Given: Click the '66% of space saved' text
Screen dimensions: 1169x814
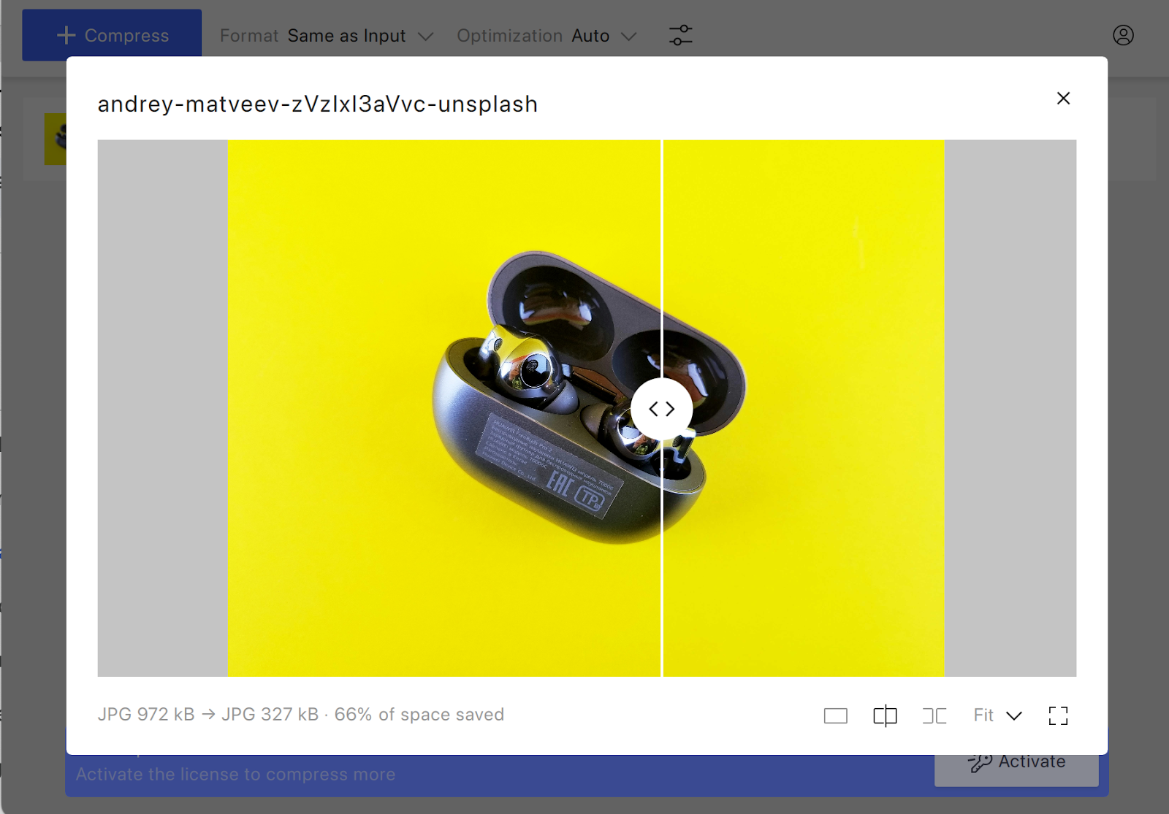Looking at the screenshot, I should (419, 715).
